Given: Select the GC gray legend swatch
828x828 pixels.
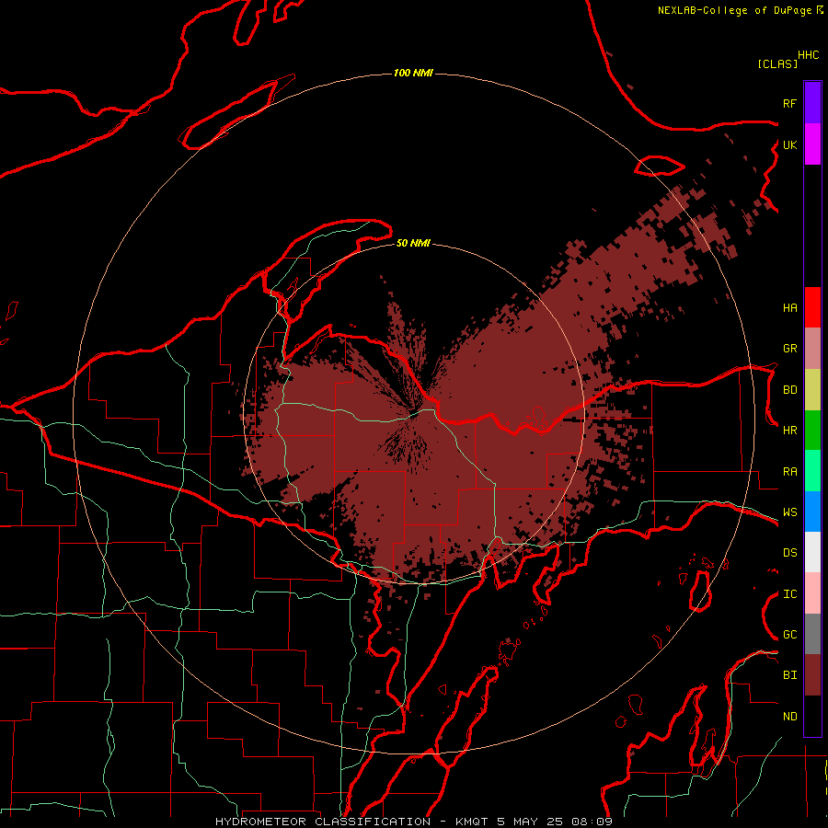Looking at the screenshot, I should click(x=812, y=634).
